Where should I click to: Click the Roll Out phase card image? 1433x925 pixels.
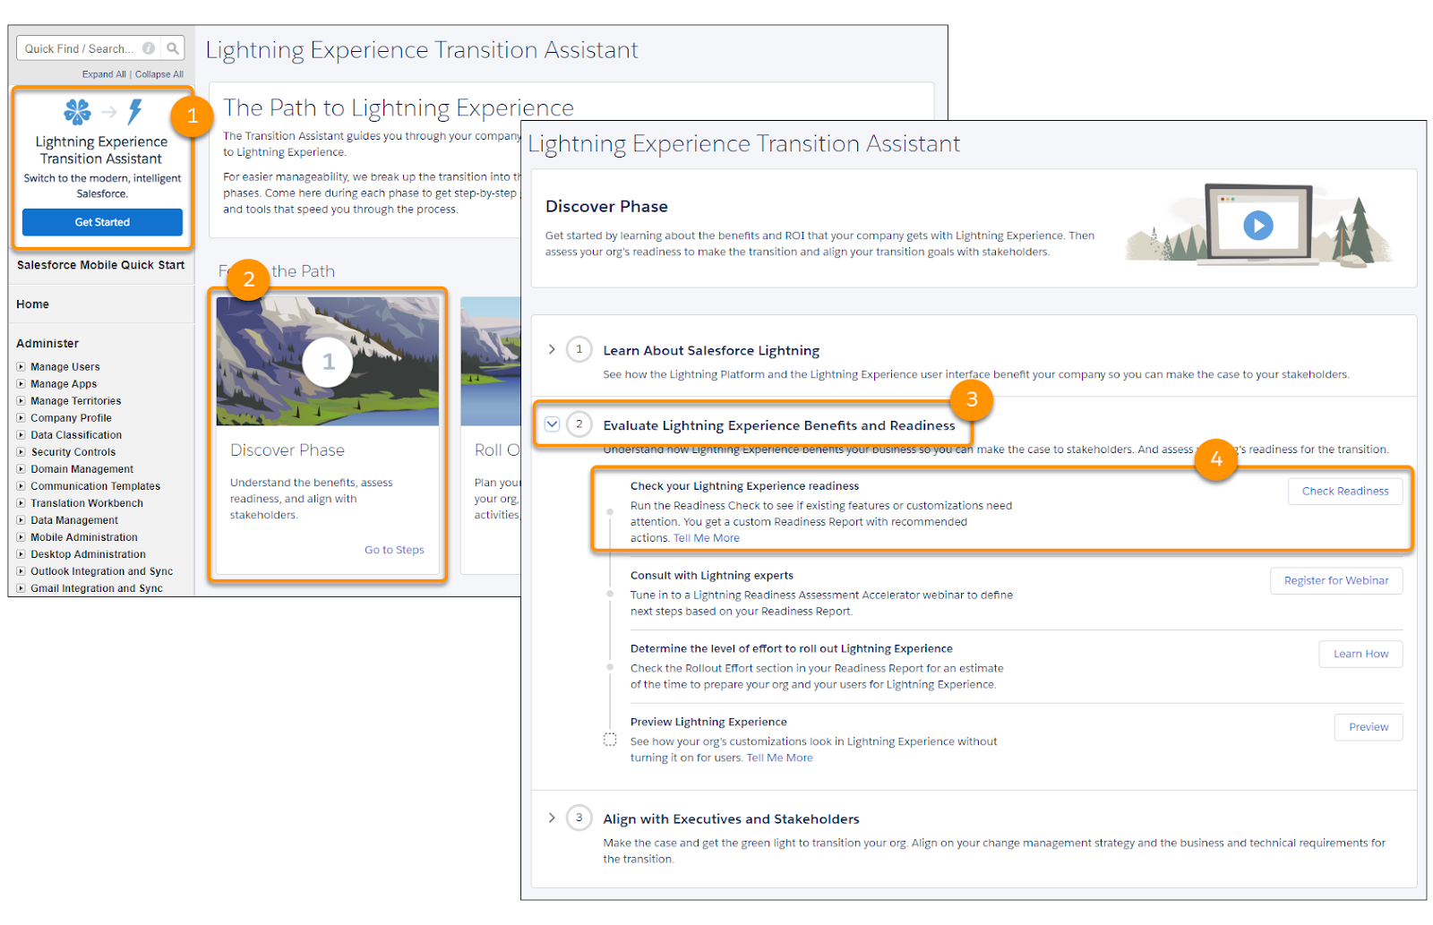(490, 361)
